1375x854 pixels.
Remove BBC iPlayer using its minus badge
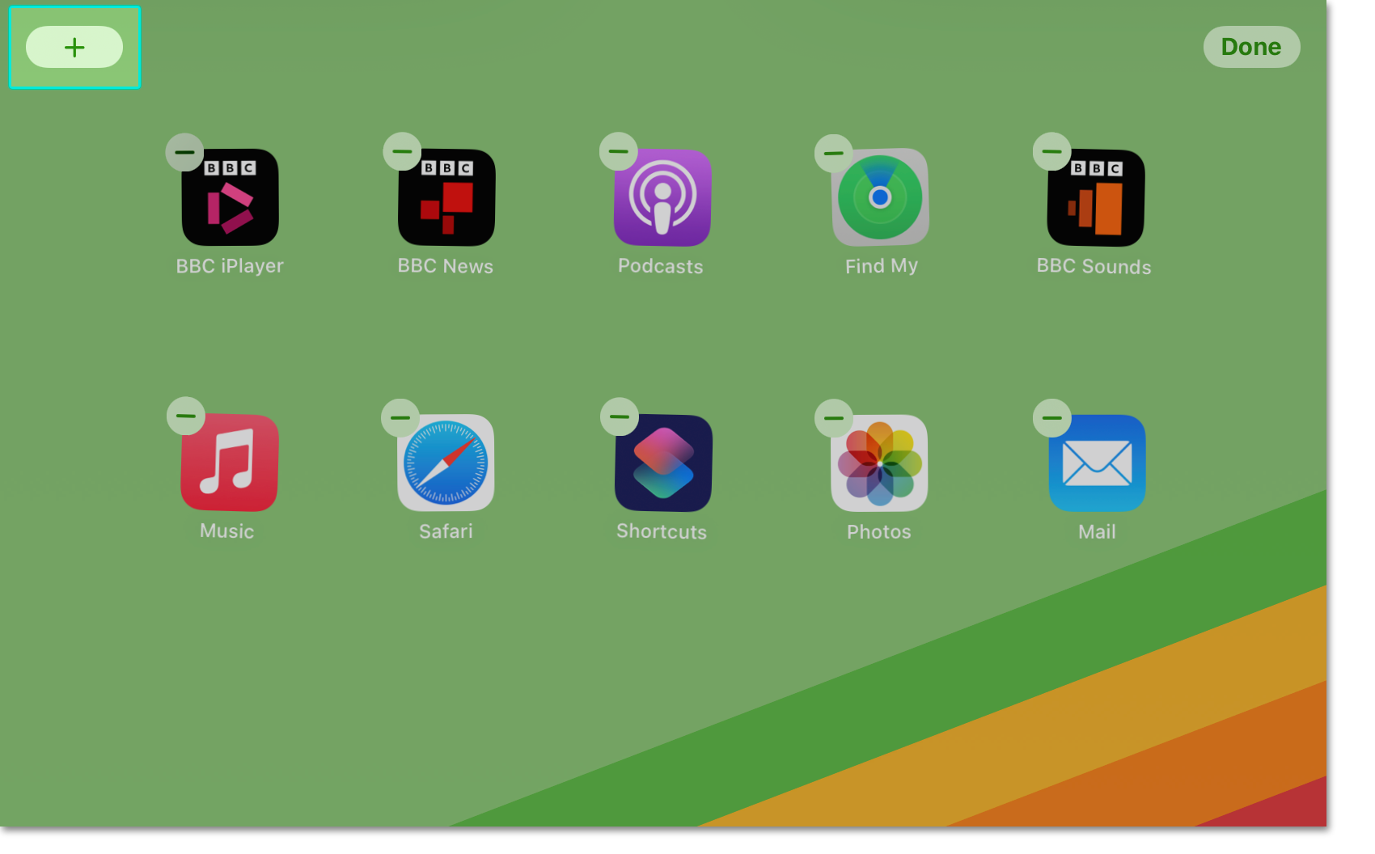point(184,151)
